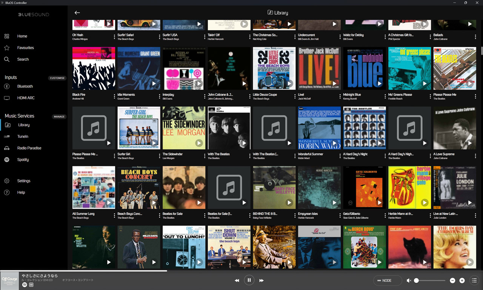Open the Favourites star in sidebar
This screenshot has height=290, width=483.
pyautogui.click(x=7, y=48)
